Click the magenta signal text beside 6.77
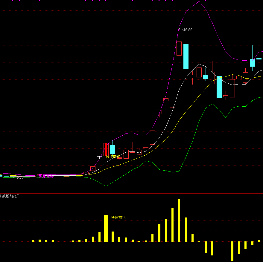The height and width of the screenshot is (262, 263). coord(46,176)
